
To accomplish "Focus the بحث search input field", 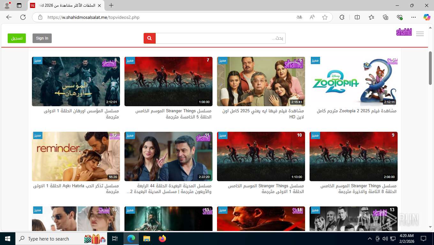I will pos(221,38).
